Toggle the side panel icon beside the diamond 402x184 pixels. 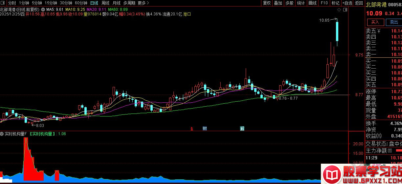pos(345,10)
